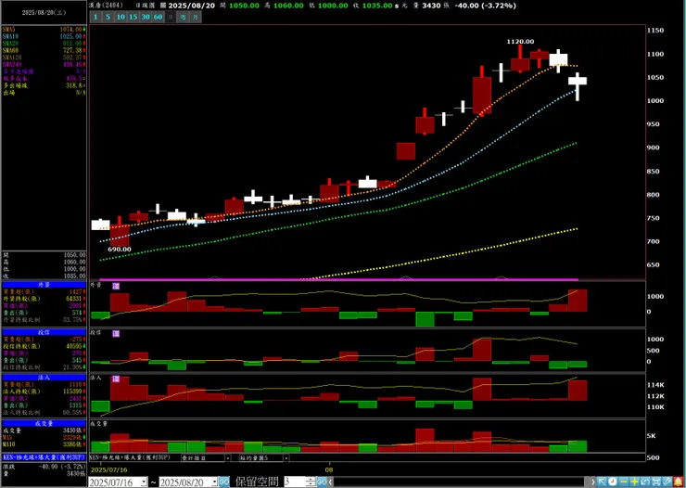
Task: Click the horizontal chart scrollbar track
Action: tap(462, 482)
